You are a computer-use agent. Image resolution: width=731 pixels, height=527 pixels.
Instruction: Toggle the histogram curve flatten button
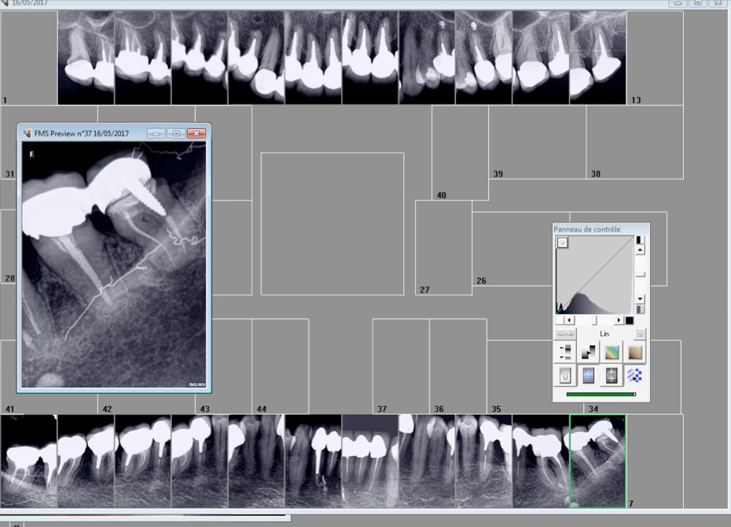point(565,334)
